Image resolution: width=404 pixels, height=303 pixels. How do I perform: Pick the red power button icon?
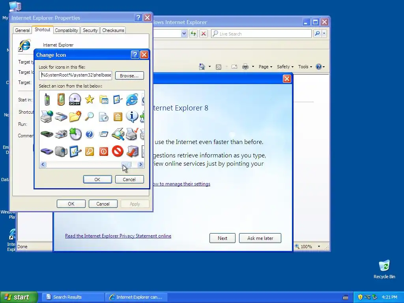point(104,151)
